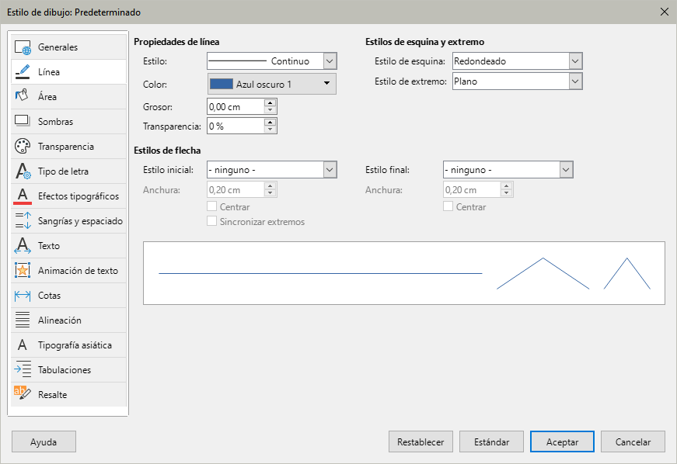
Task: Open the Estilo inicial arrow dropdown
Action: point(329,169)
